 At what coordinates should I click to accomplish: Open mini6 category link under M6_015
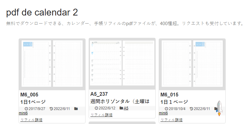[x=164, y=113]
